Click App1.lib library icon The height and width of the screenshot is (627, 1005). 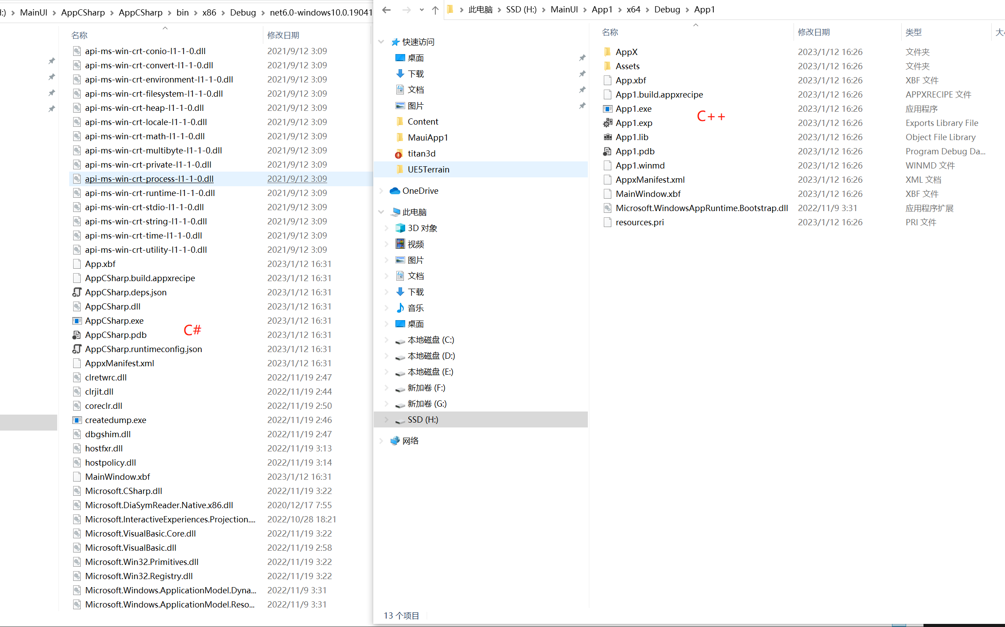[x=608, y=137]
